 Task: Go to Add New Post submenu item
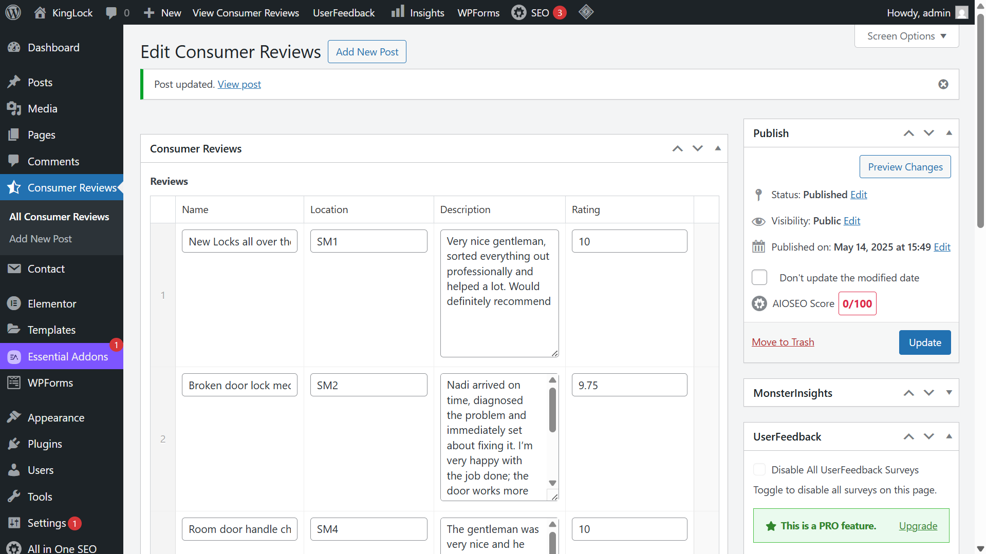tap(41, 239)
